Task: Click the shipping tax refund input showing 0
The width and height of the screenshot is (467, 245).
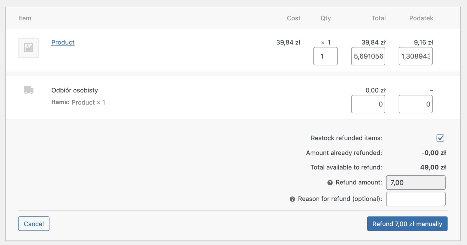Action: tap(415, 104)
